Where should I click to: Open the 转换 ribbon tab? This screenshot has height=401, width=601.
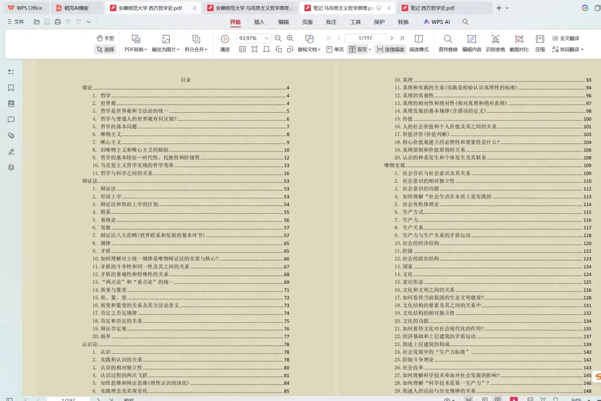[x=403, y=22]
